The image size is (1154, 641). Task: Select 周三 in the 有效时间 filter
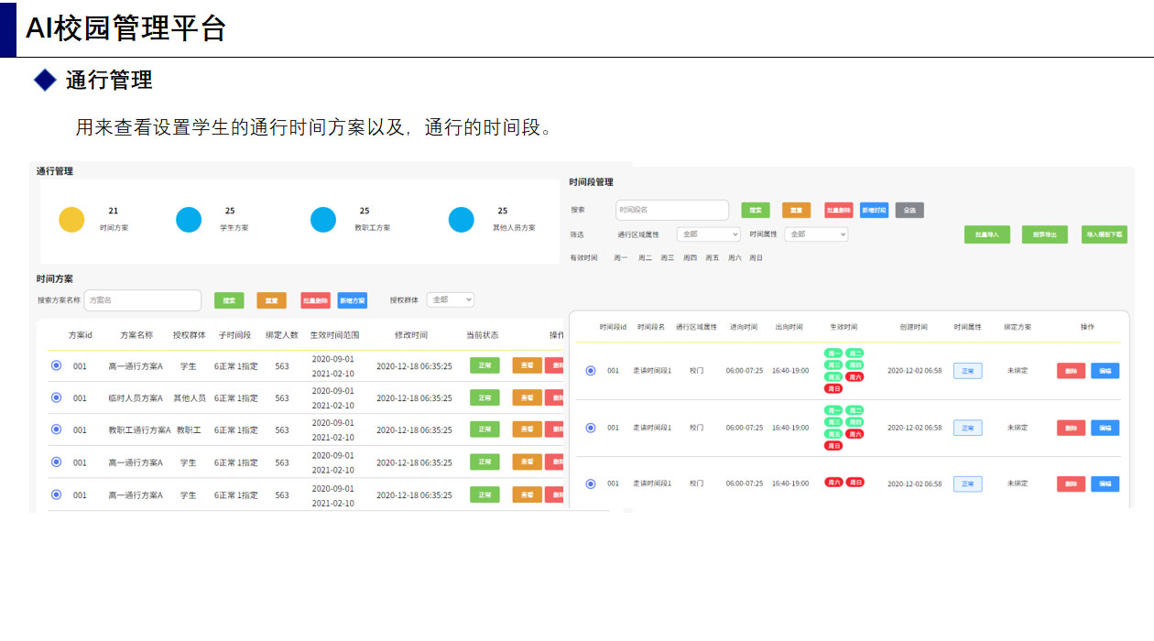[x=668, y=258]
